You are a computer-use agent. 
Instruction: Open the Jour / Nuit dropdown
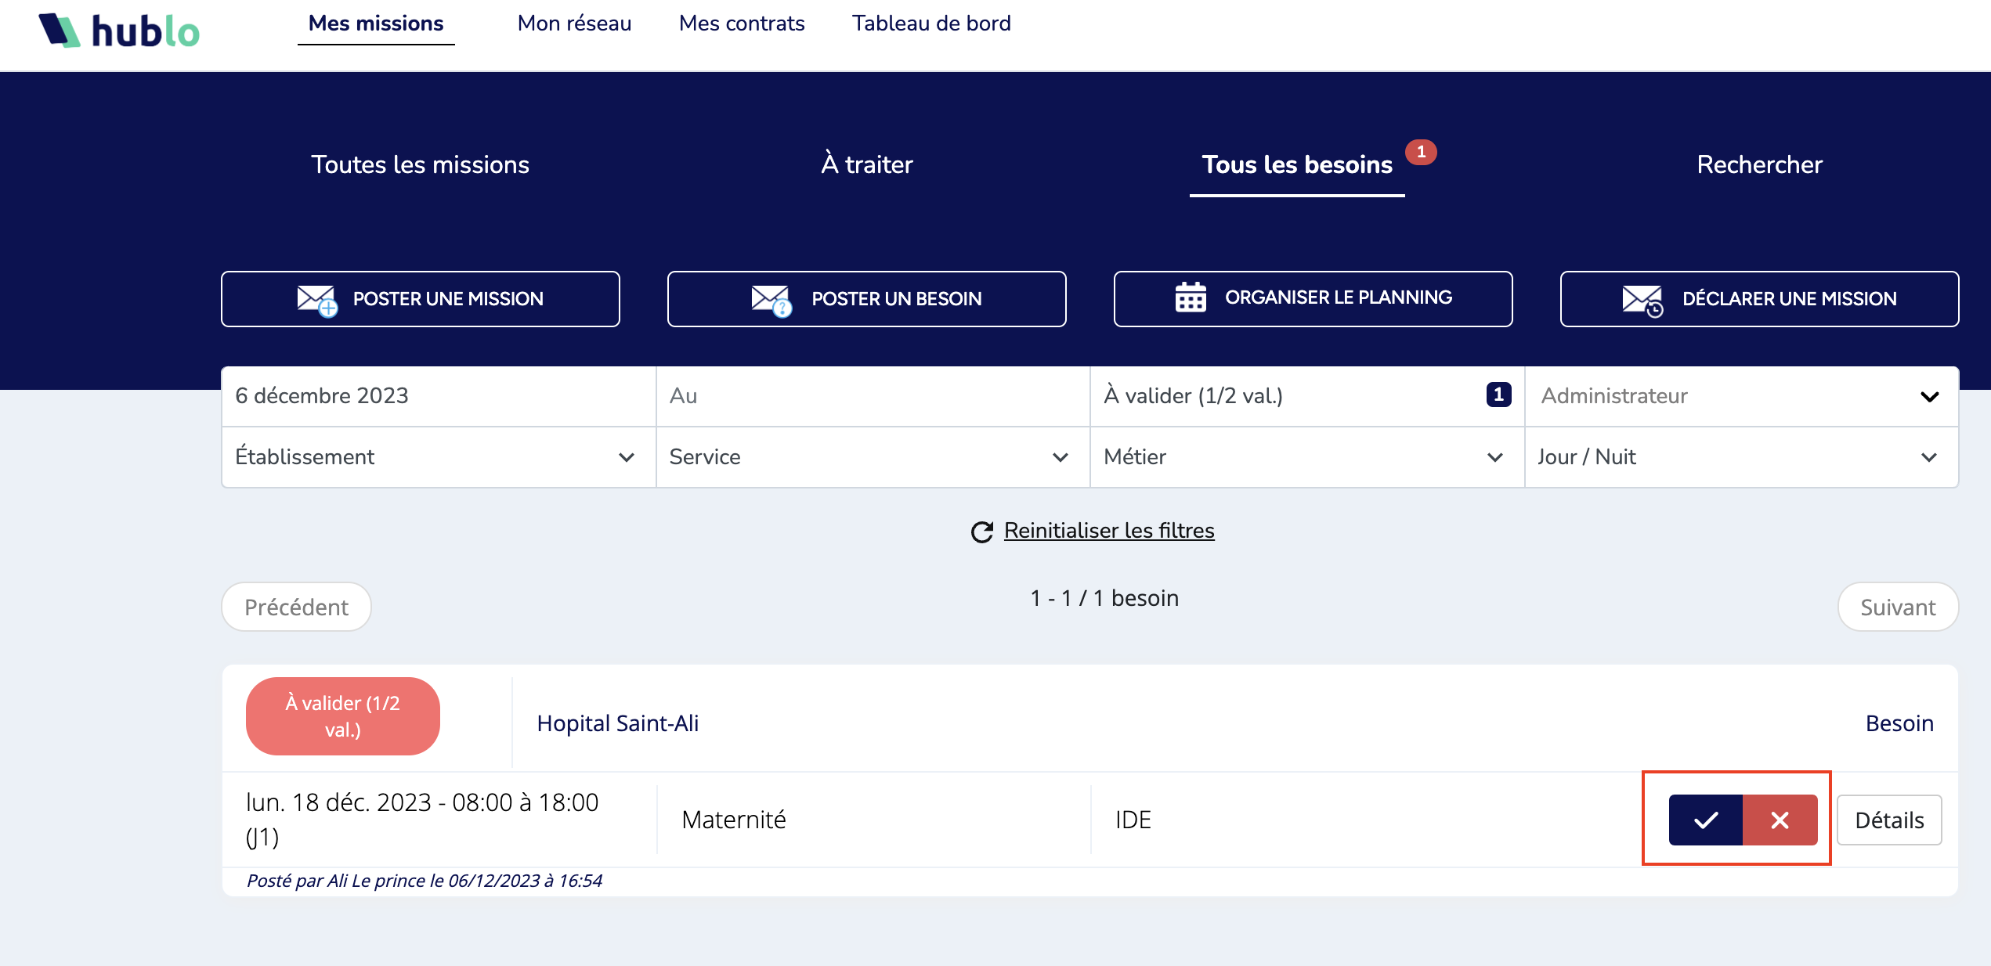pyautogui.click(x=1740, y=457)
